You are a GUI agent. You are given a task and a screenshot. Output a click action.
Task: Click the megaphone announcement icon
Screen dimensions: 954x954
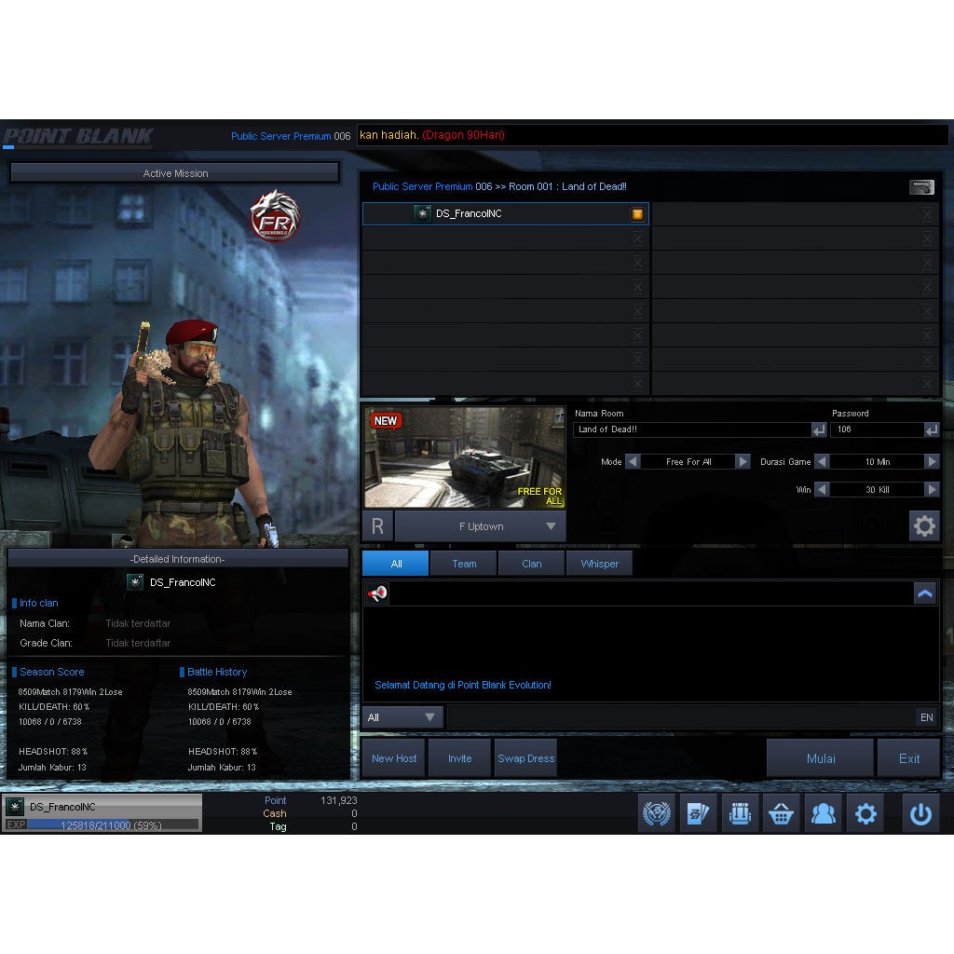tap(377, 593)
